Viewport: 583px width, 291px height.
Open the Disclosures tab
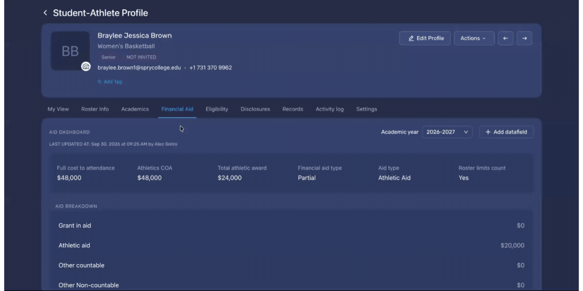255,109
